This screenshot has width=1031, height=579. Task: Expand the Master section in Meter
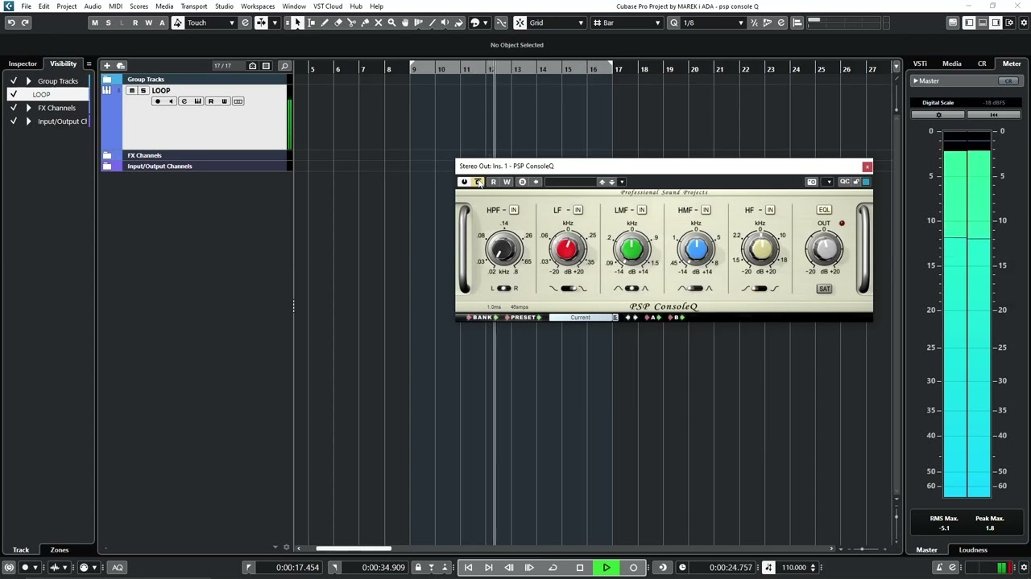916,81
